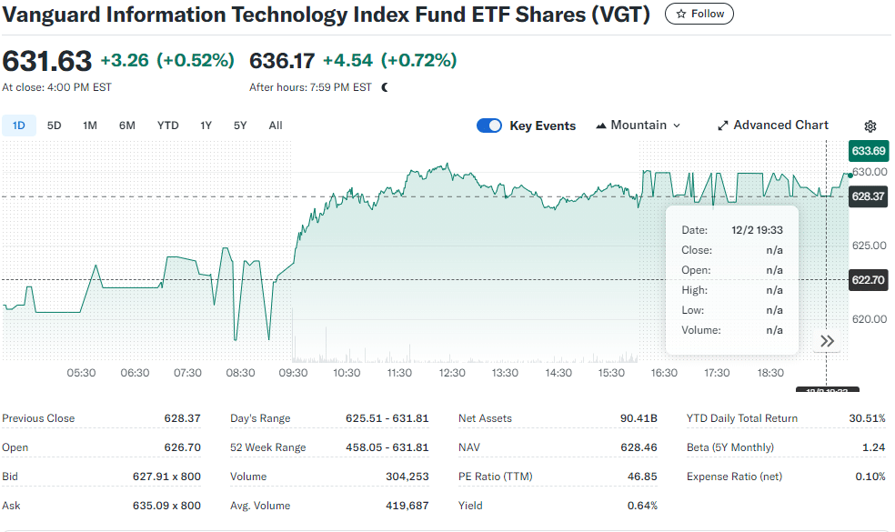Click the Yield value 0.64%
Image resolution: width=895 pixels, height=532 pixels.
pos(642,506)
